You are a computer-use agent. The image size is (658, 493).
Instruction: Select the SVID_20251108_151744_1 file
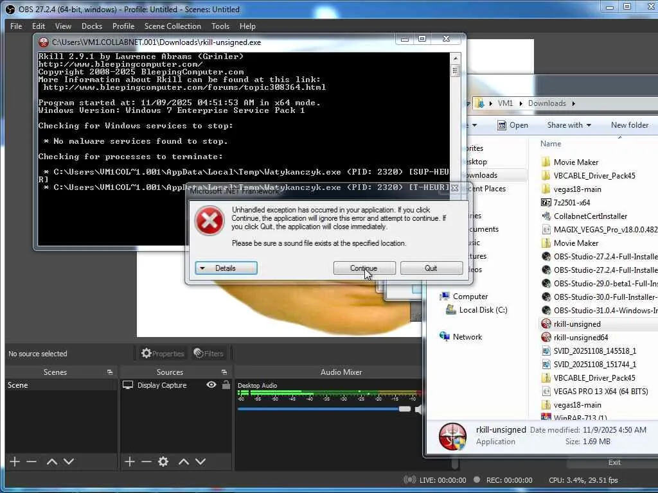point(594,365)
